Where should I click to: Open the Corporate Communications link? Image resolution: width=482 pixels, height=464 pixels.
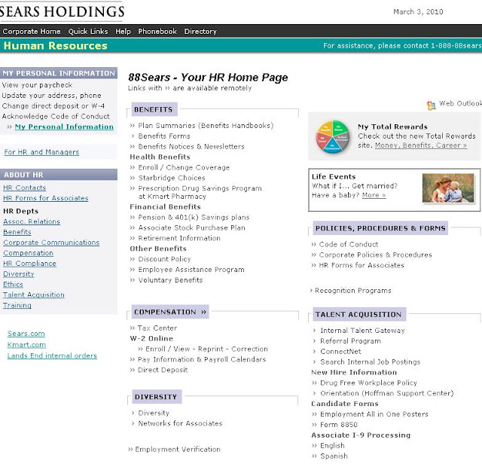pyautogui.click(x=51, y=243)
